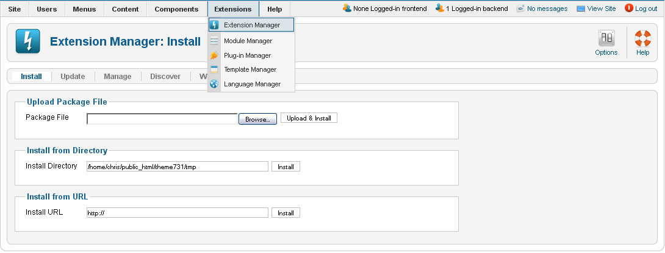Click the Upload & Install button
The image size is (665, 253).
tap(309, 118)
